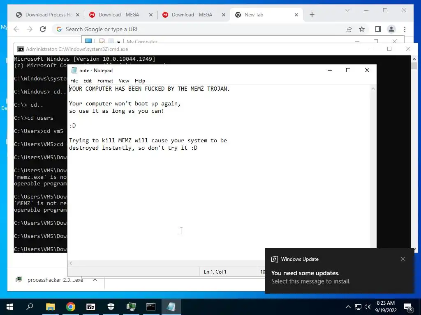
Task: Show hidden system tray icons
Action: [x=348, y=307]
